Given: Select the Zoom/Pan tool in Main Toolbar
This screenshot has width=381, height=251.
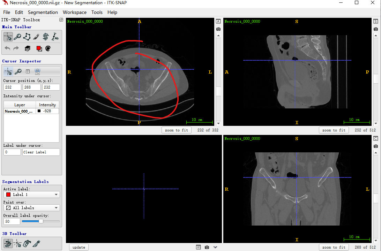Looking at the screenshot, I should tap(17, 37).
